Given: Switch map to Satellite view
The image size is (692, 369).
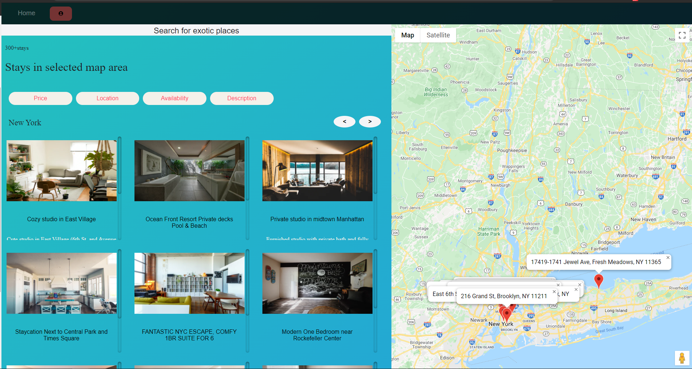Looking at the screenshot, I should [x=438, y=35].
